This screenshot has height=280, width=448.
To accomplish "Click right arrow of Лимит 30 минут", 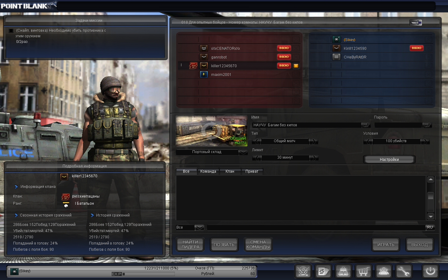I will (x=314, y=158).
